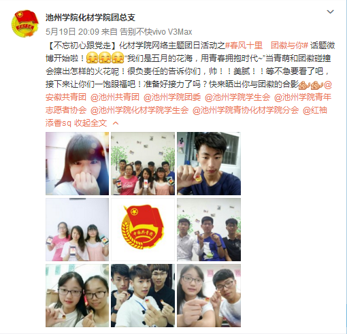This screenshot has height=334, width=347.
Task: Open the @池州学院学生会 mention
Action: 237,97
